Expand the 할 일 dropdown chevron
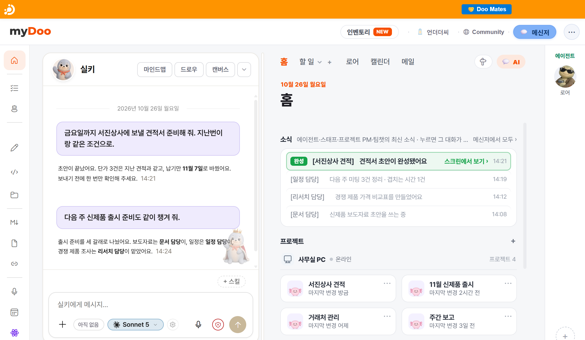 (320, 62)
